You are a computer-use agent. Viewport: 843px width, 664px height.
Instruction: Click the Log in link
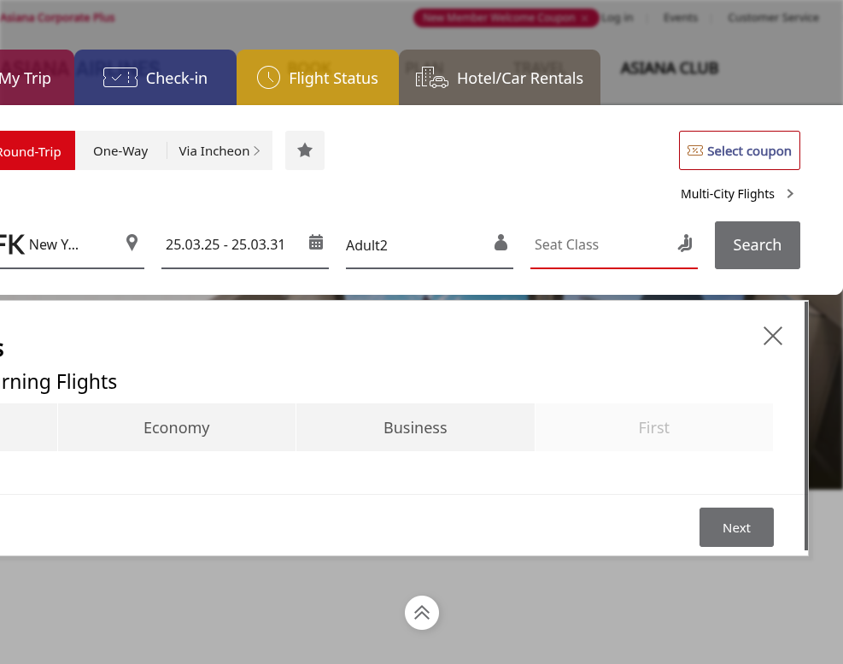point(618,18)
